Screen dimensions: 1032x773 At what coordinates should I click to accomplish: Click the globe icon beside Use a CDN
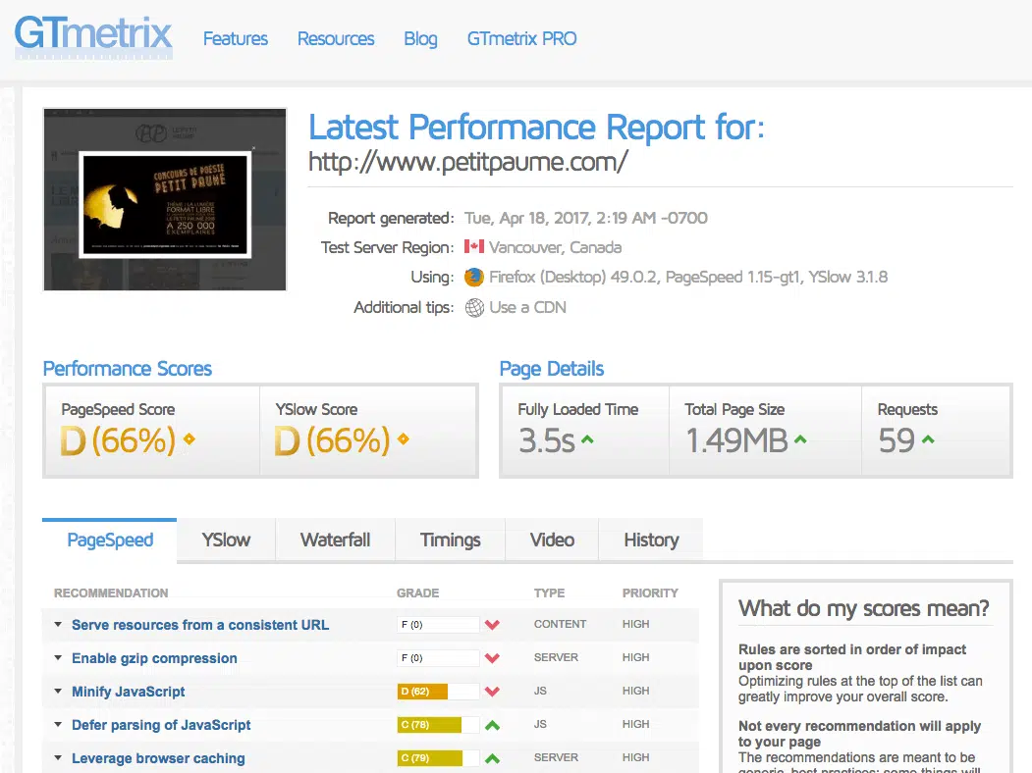pyautogui.click(x=474, y=308)
